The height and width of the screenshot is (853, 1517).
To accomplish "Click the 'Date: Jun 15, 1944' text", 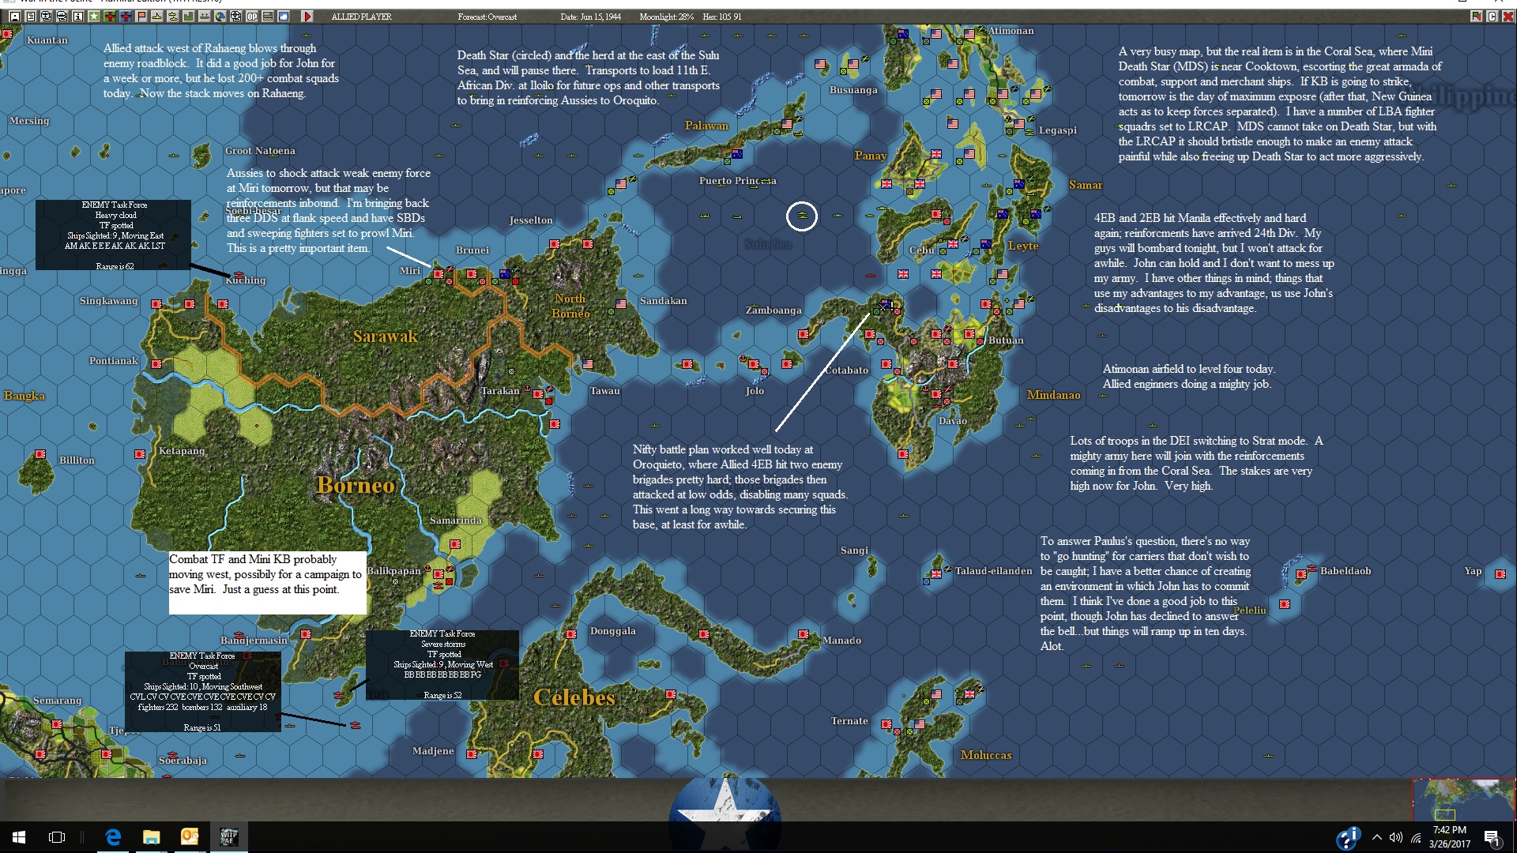I will [x=591, y=17].
